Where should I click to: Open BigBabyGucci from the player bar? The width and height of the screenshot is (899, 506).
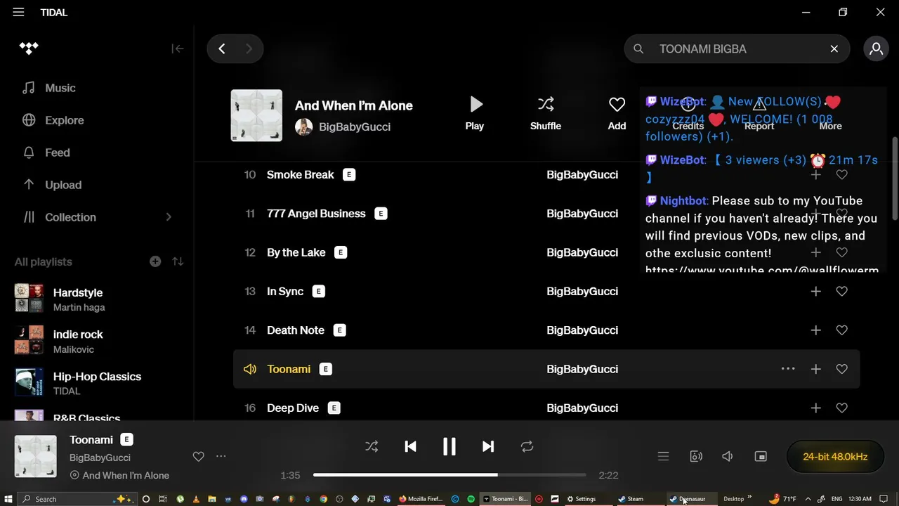100,458
